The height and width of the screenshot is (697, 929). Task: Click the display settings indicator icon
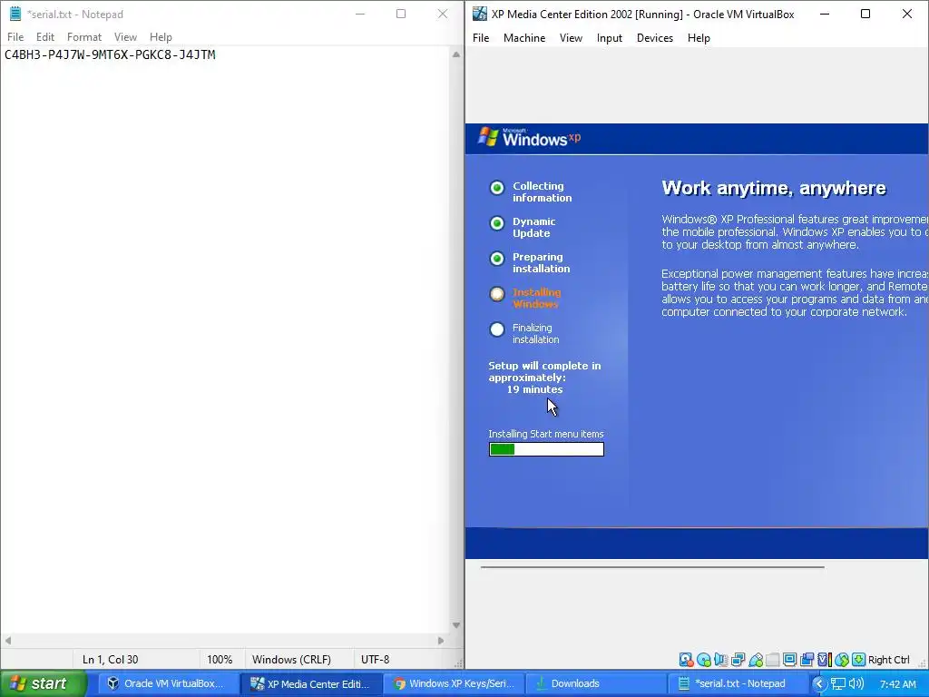click(x=790, y=660)
